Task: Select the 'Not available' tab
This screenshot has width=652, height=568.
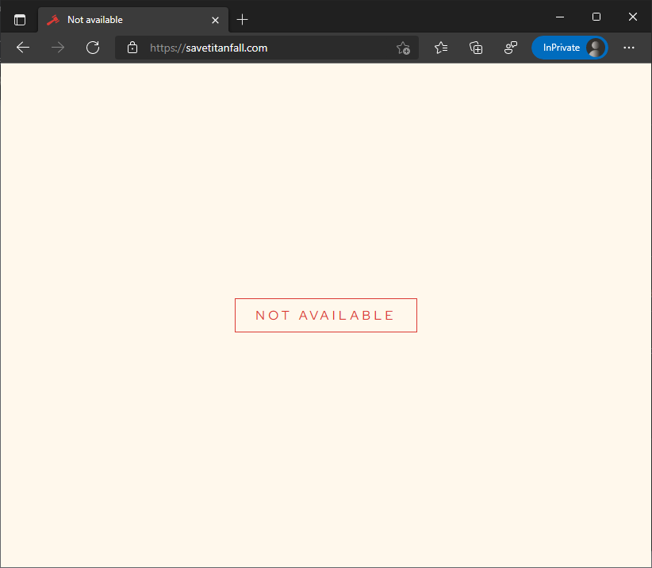Action: 119,20
